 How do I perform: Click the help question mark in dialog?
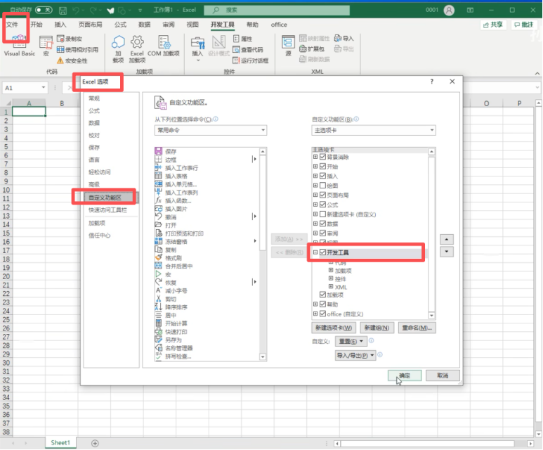click(x=431, y=82)
